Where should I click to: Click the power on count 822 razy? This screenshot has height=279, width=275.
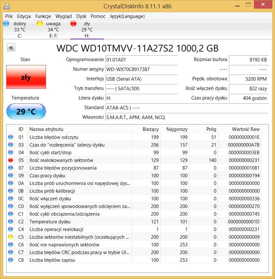(x=249, y=88)
